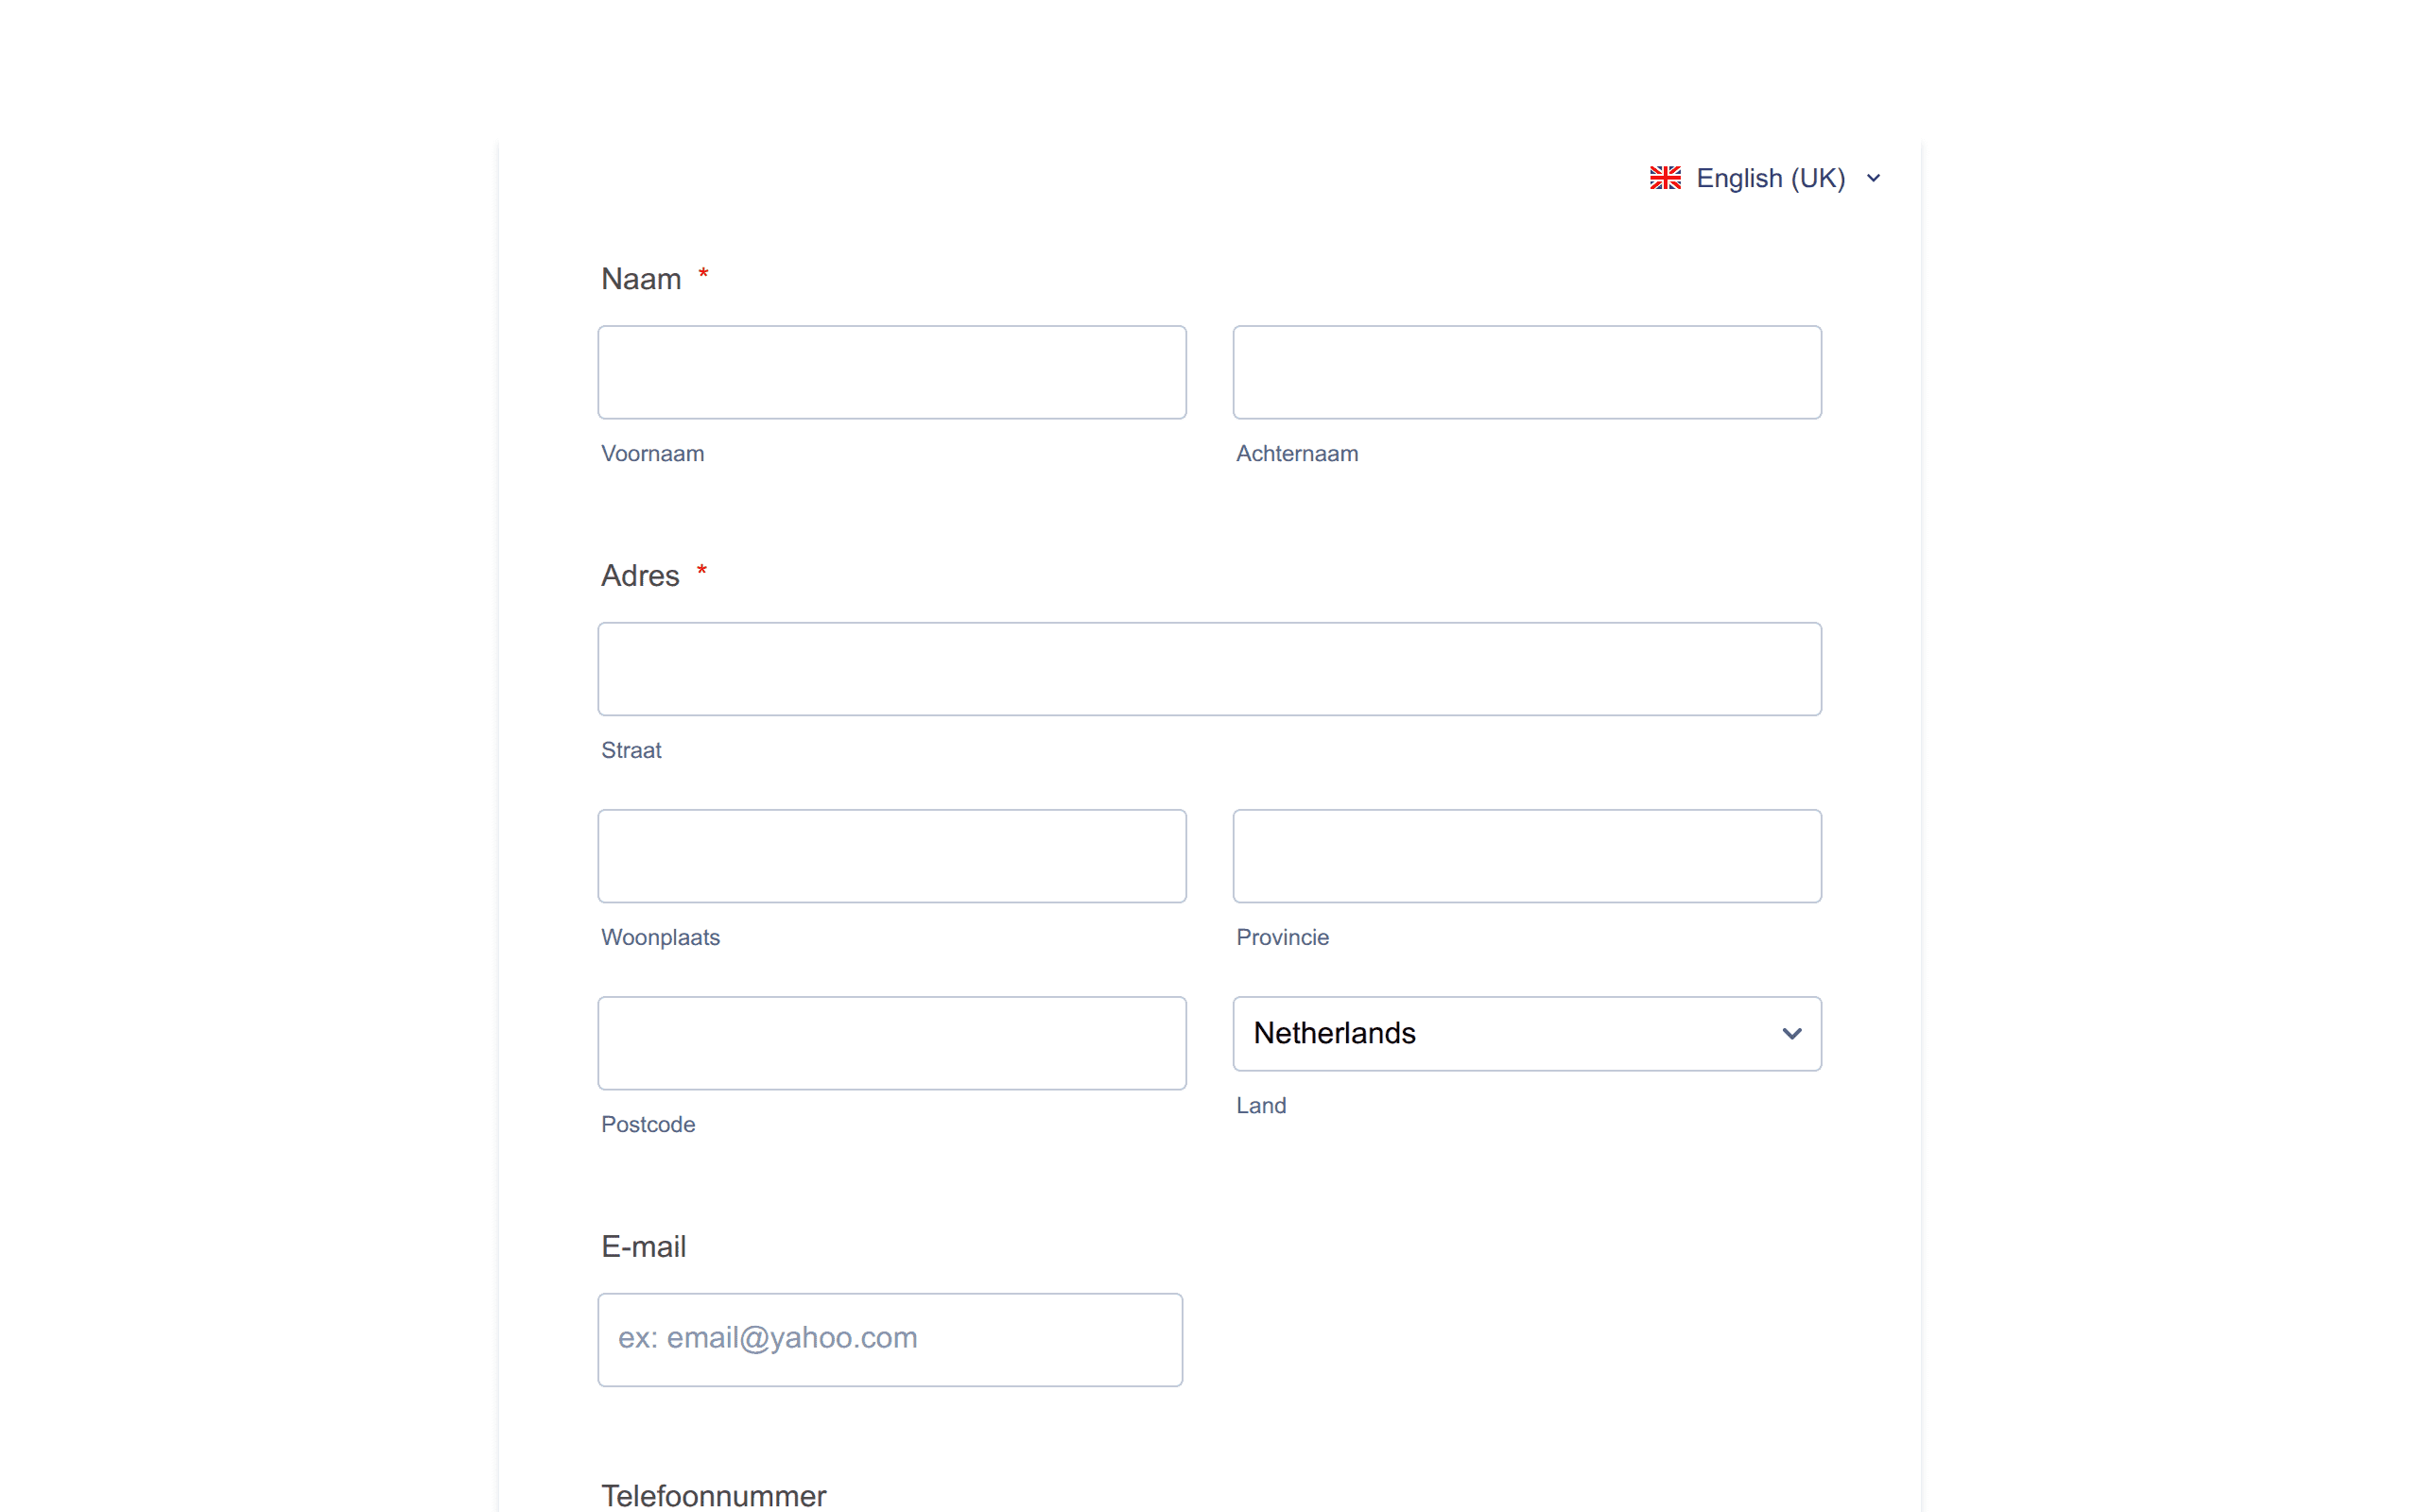Click the Adres field label

click(x=640, y=576)
